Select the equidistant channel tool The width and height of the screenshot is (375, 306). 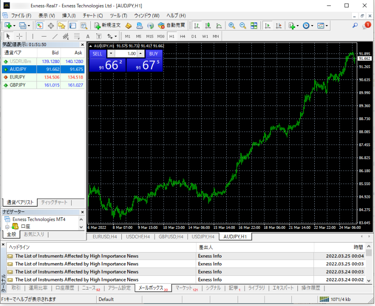tap(66, 37)
